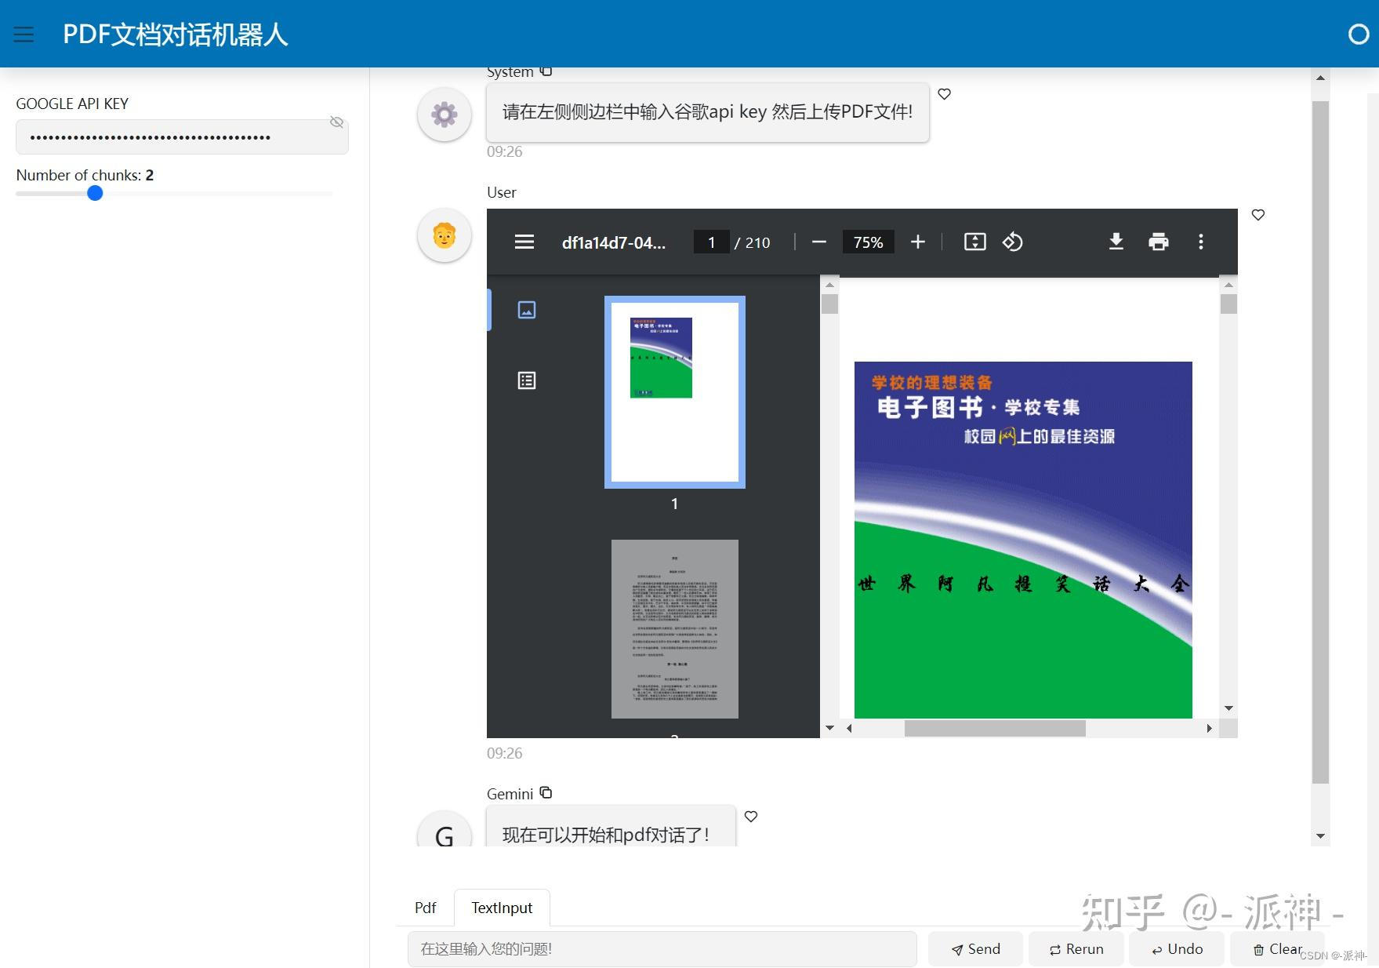
Task: Click the Clear button
Action: [1277, 948]
